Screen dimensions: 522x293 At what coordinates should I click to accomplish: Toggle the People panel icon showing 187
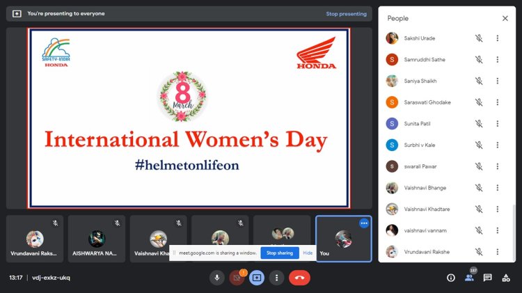pos(469,278)
